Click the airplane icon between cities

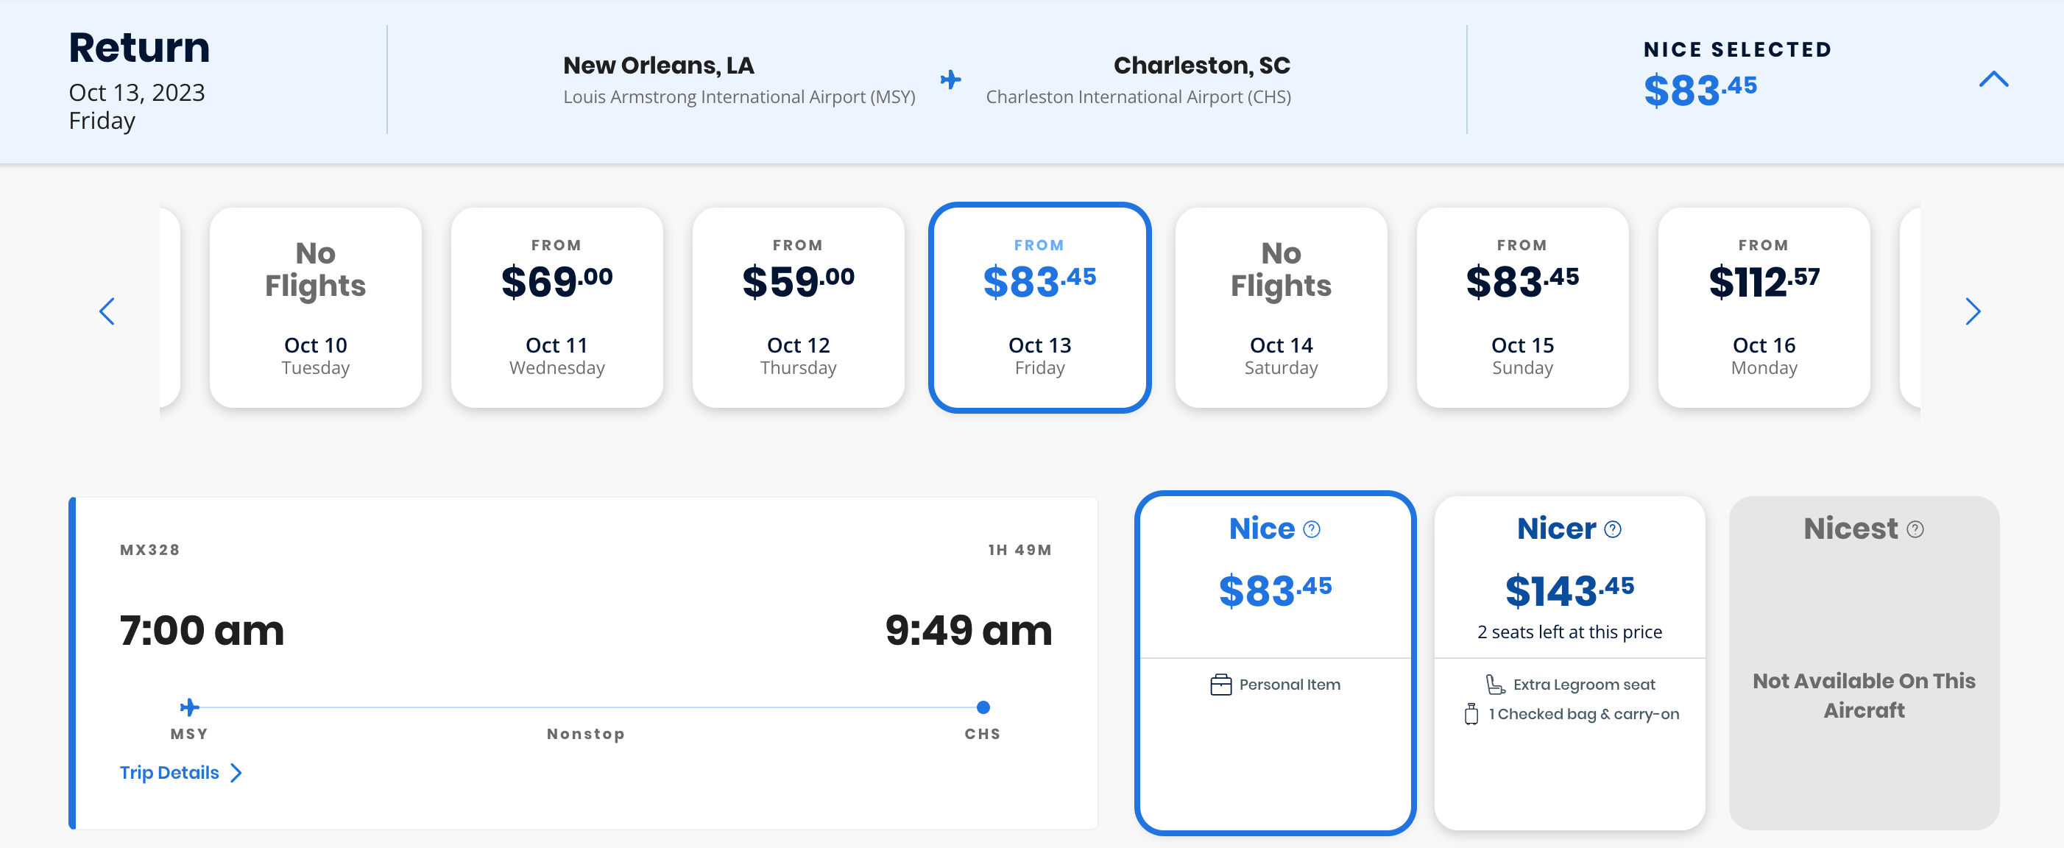tap(950, 79)
